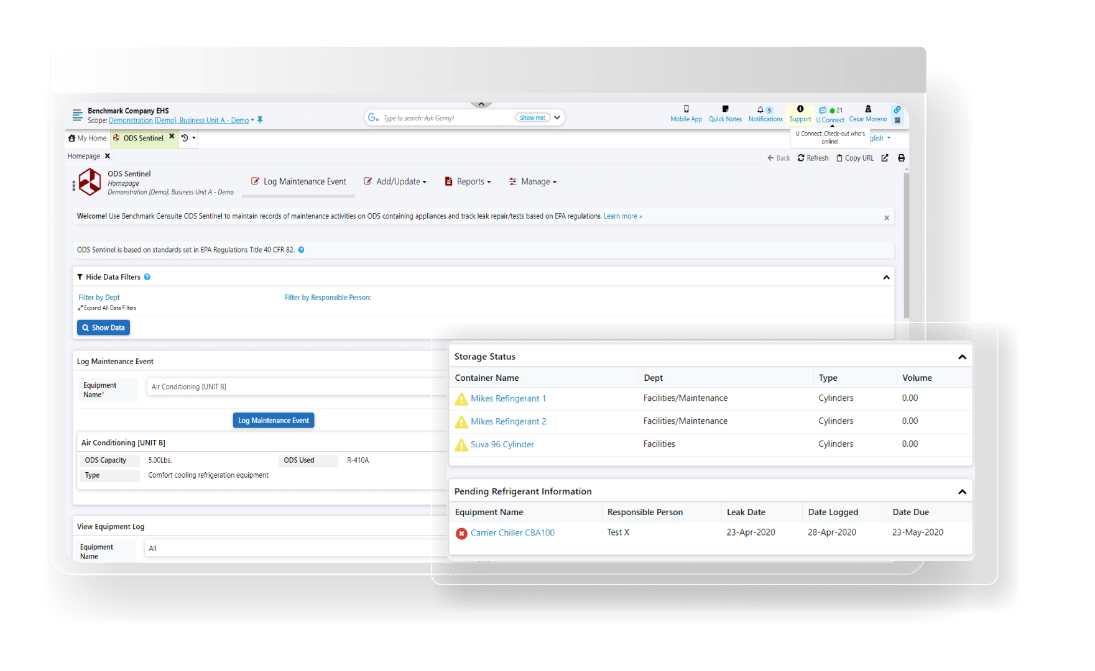The width and height of the screenshot is (1095, 671).
Task: Open Cesar Moreno user profile
Action: point(868,113)
